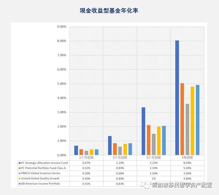
Task: Select the legend label PC Strategic Allocation Income Fund
Action: tap(44, 163)
